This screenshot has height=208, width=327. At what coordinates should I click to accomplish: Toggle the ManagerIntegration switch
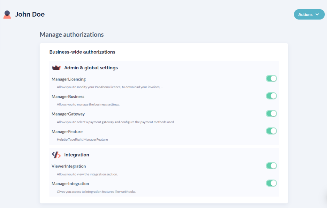point(271,183)
